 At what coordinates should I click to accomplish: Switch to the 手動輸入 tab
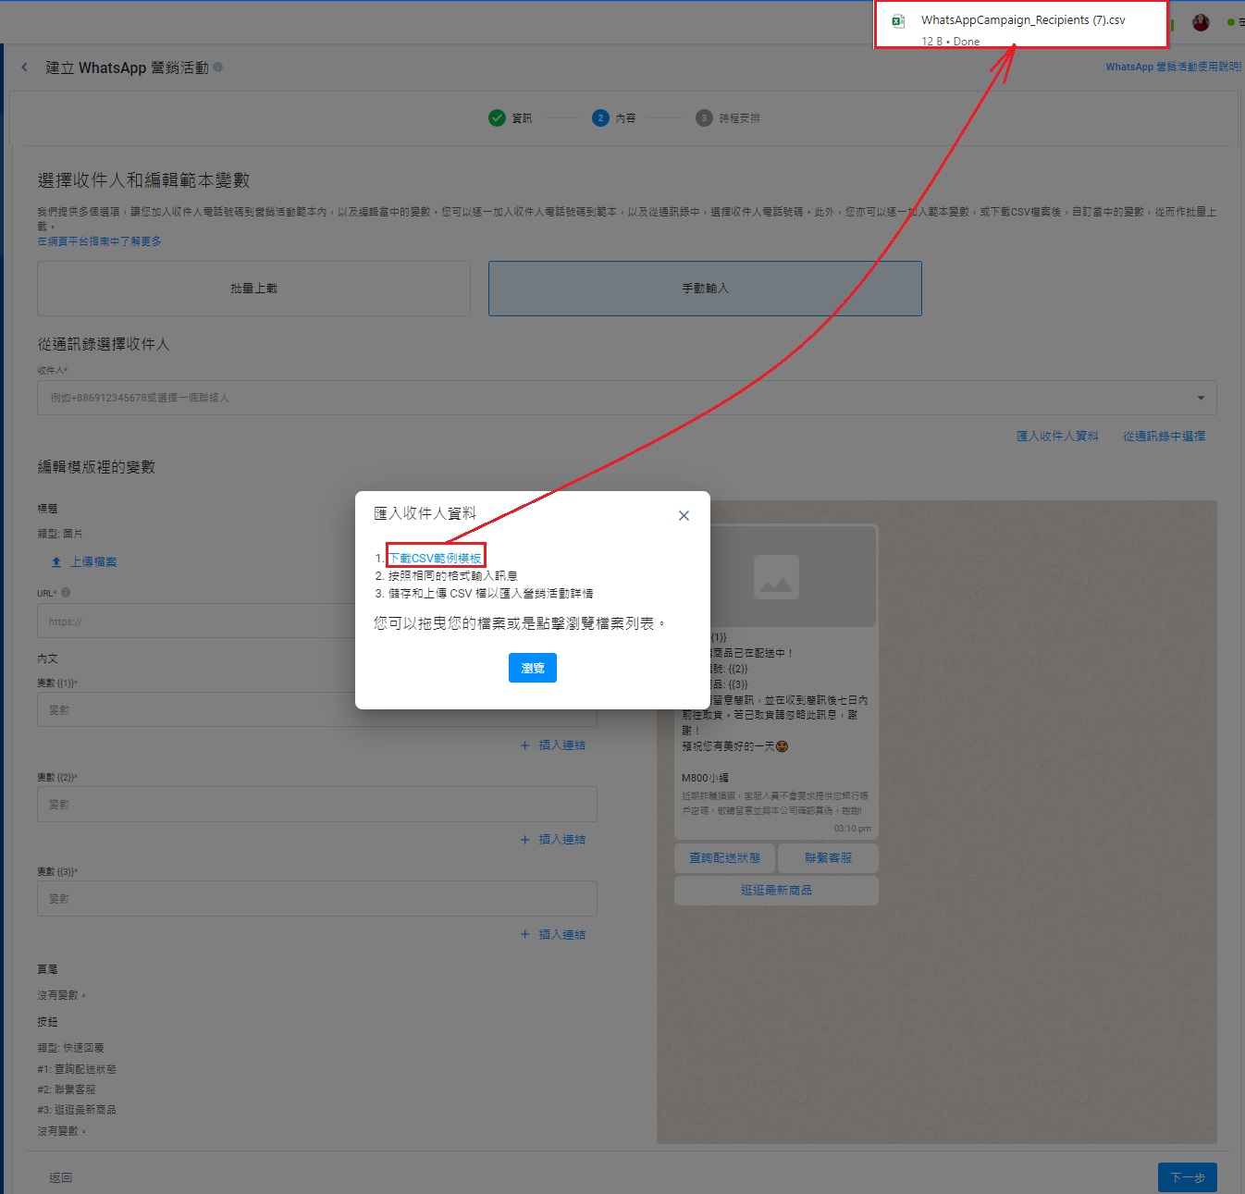pos(705,289)
